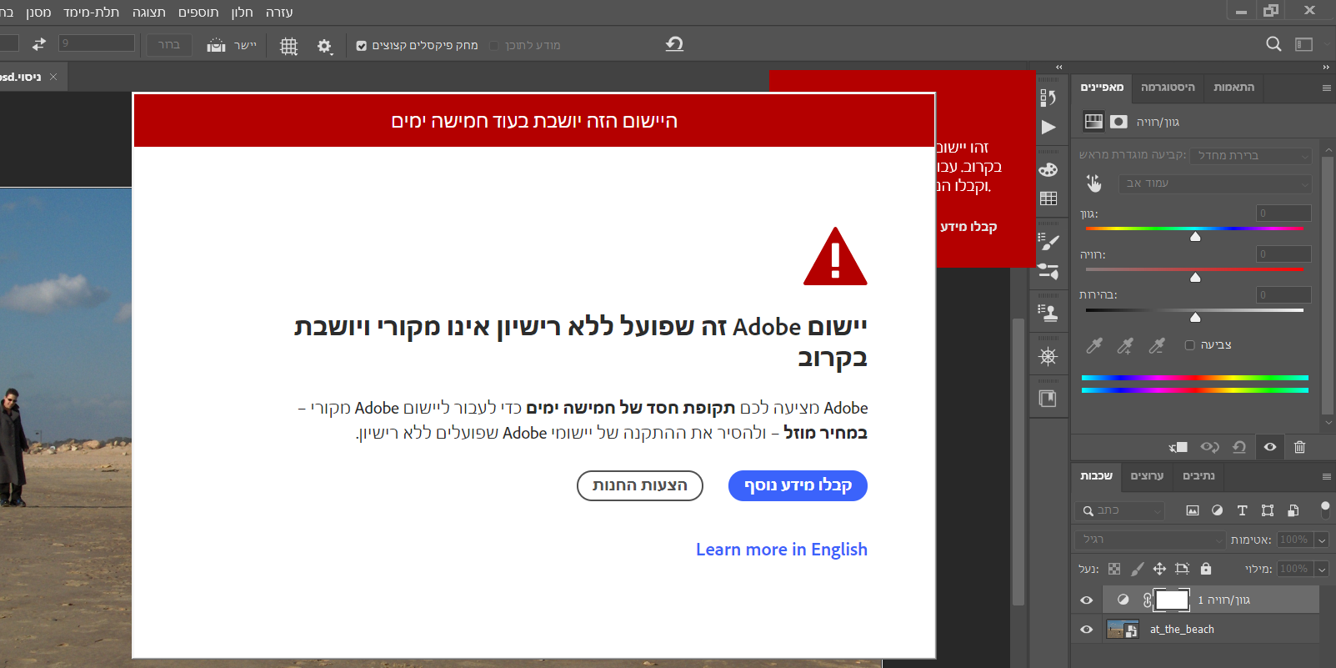Click the Hue/Saturation adjustment icon in Properties
Viewport: 1336px width, 668px height.
coord(1093,122)
